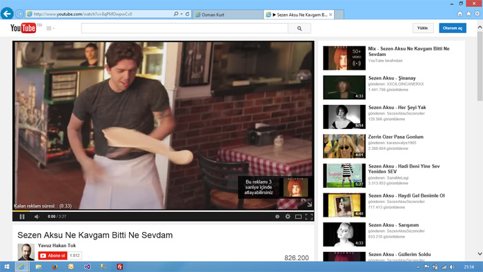Expand the YouTube guide menu
Screen dimensions: 483x272
50,28
